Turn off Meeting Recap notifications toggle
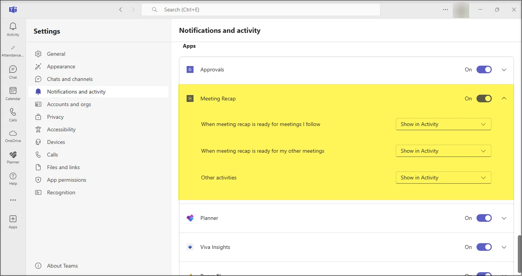 tap(484, 98)
